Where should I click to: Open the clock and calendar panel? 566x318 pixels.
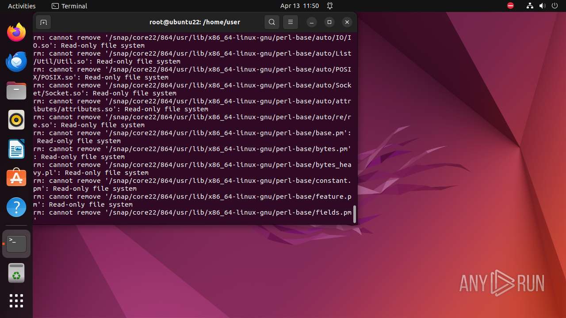click(299, 6)
